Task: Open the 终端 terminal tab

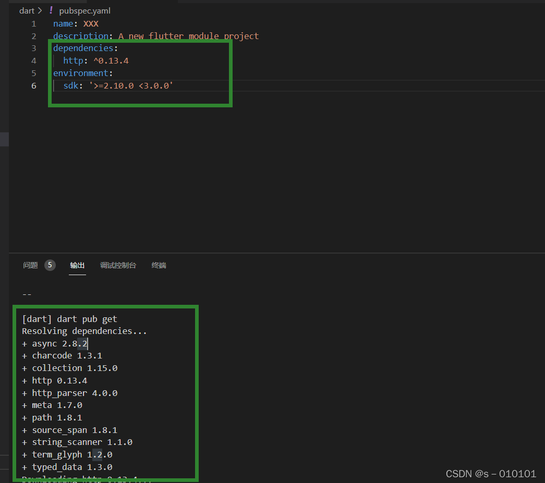Action: (x=159, y=265)
